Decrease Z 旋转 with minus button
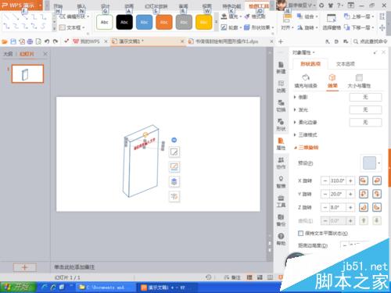391x293 pixels. pyautogui.click(x=325, y=207)
